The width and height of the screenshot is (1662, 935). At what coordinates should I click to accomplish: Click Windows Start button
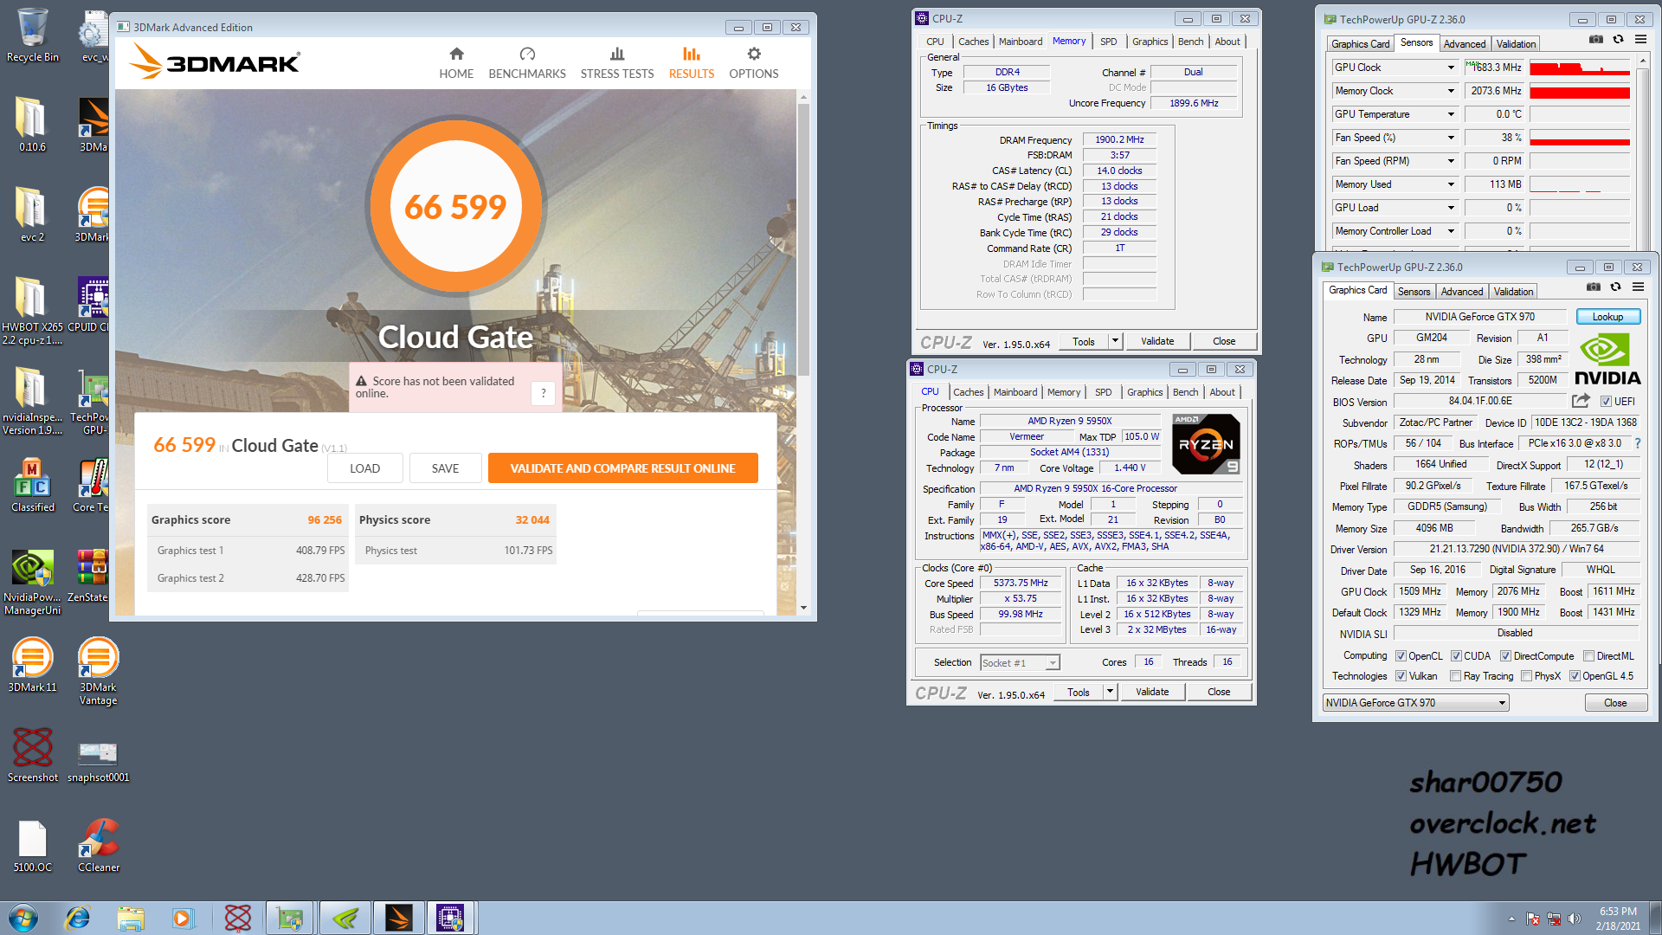click(23, 918)
